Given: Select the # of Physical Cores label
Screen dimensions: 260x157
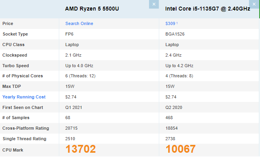Looking at the screenshot, I should click(23, 76).
